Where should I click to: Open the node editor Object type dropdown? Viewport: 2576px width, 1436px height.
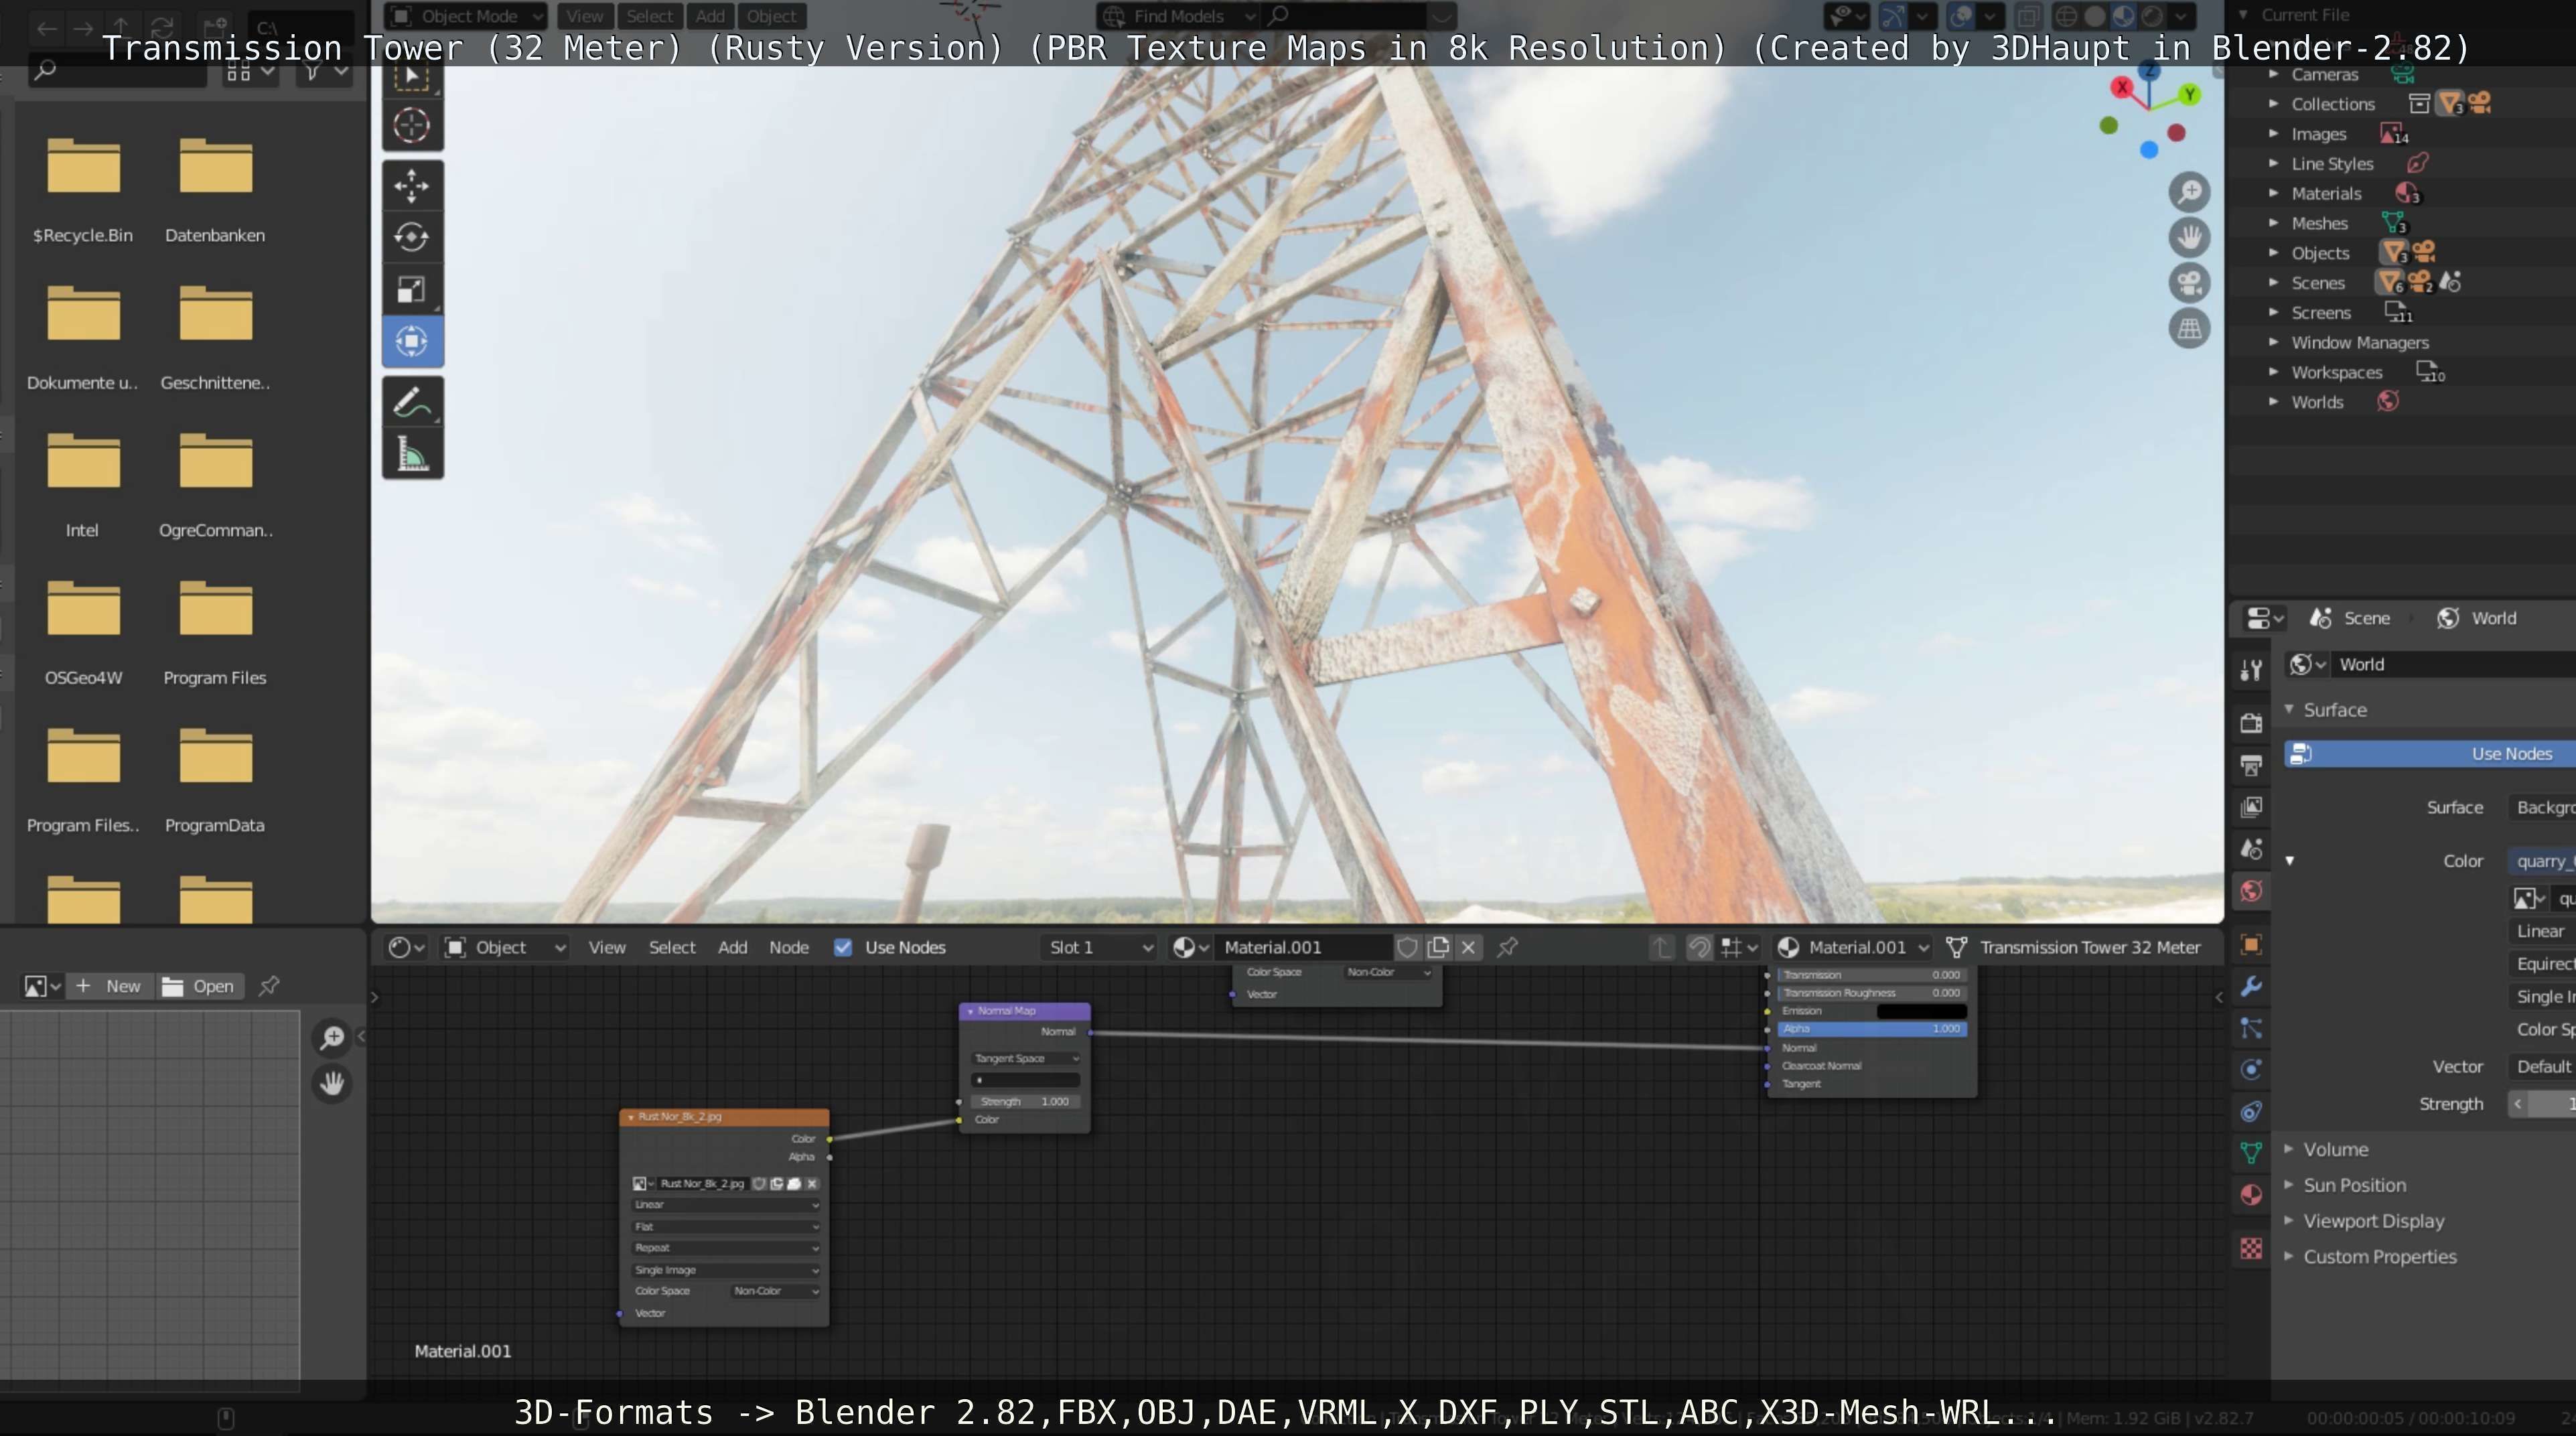coord(504,947)
